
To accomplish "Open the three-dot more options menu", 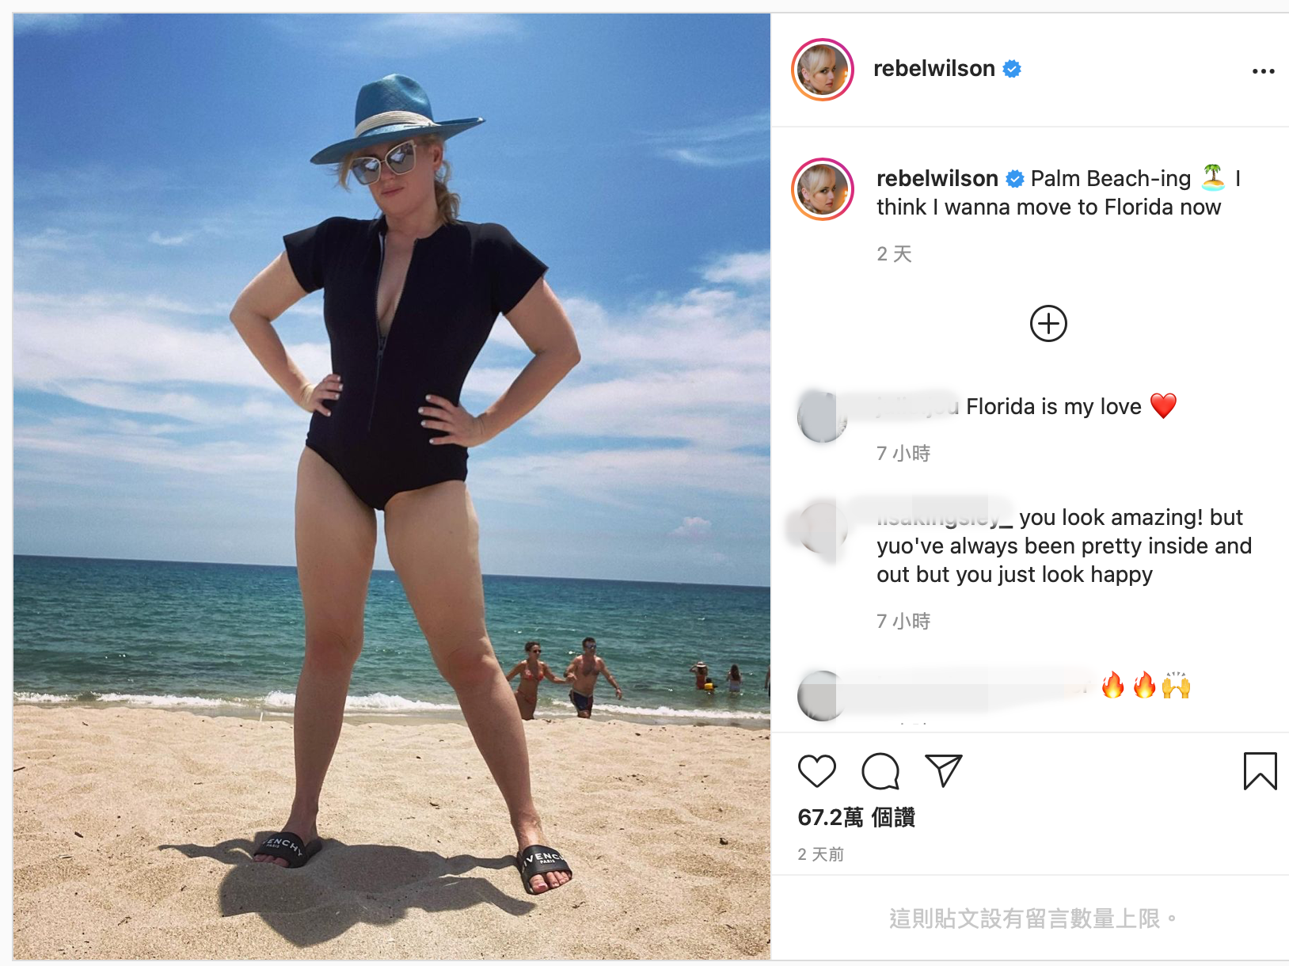I will point(1264,71).
